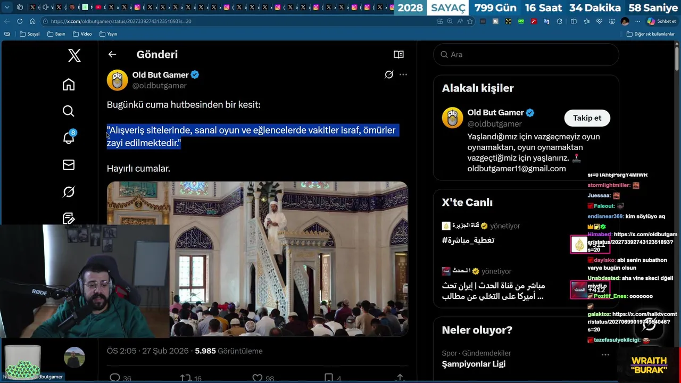681x383 pixels.
Task: Click the Grok icon on the tweet
Action: (x=389, y=74)
